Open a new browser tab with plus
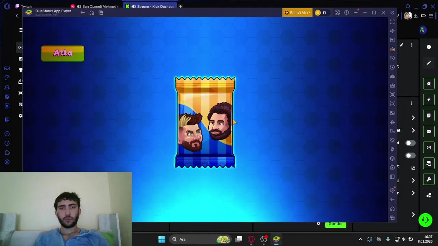The height and width of the screenshot is (246, 438). tap(180, 6)
